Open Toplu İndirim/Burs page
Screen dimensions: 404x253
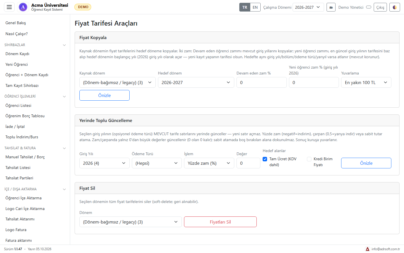tap(22, 137)
